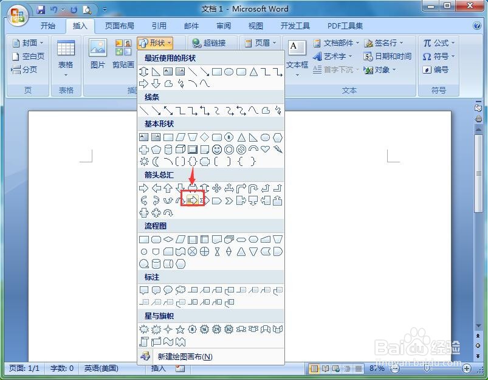Pick the cloud callout shape
488x380 pixels.
point(180,290)
